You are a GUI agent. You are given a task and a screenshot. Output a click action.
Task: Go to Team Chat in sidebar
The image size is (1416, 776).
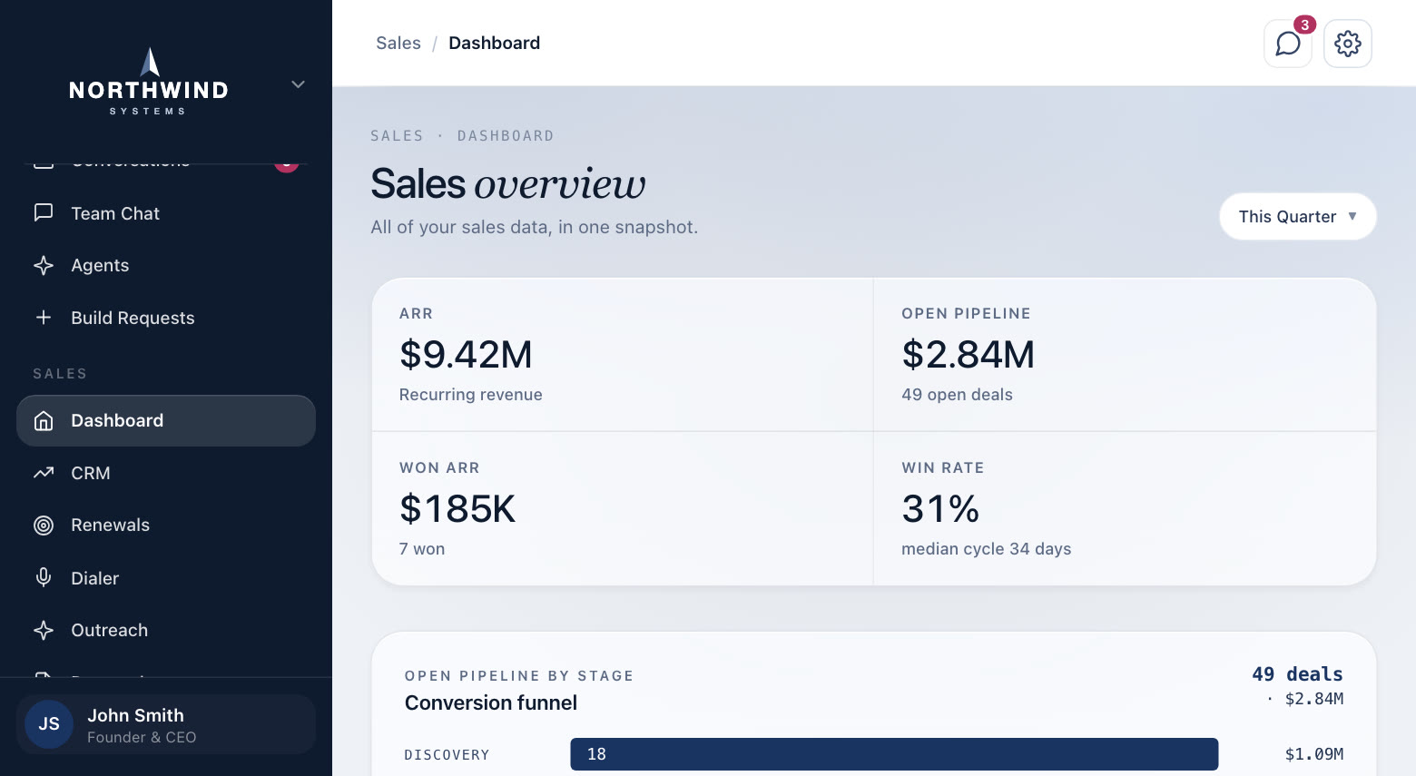coord(166,213)
